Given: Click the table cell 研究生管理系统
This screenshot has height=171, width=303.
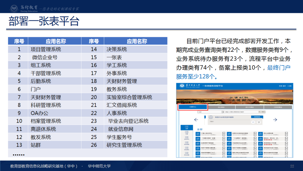Looking at the screenshot, I should (124, 145).
